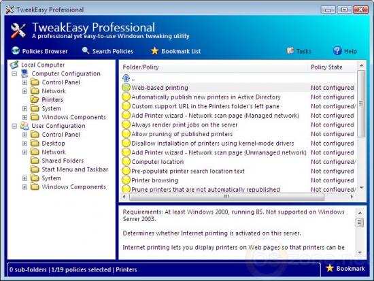Click the Computer Configuration icon
This screenshot has height=281, width=374.
24,73
